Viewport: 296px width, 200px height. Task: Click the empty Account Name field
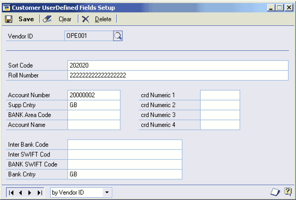(x=94, y=125)
